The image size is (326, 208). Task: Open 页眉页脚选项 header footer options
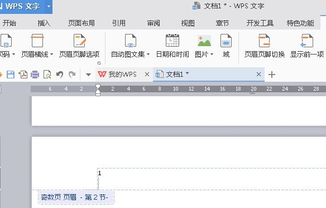(x=79, y=46)
